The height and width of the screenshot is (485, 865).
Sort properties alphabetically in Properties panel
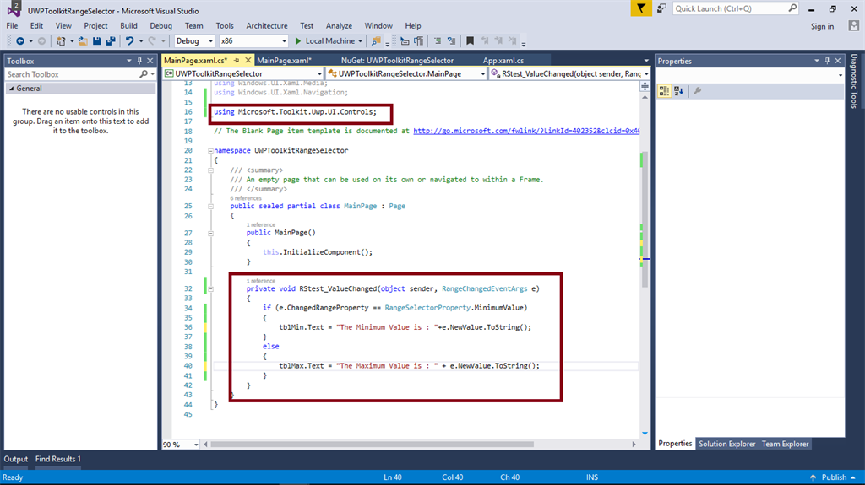[679, 91]
